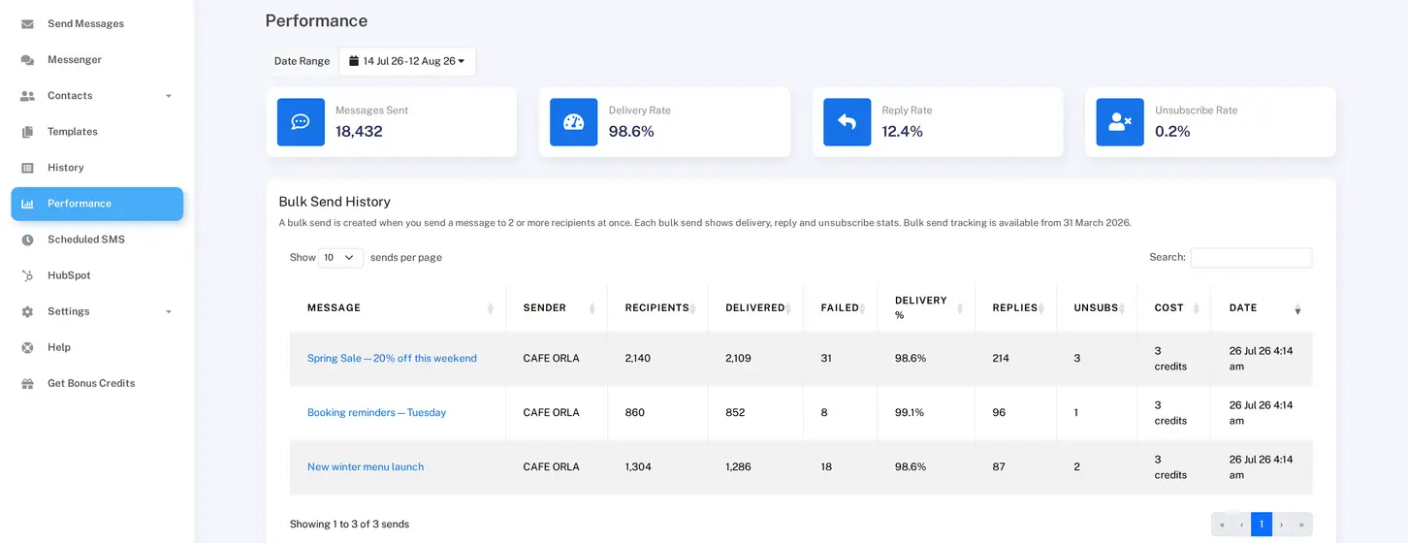Click the Delivery Rate gauge icon
Image resolution: width=1408 pixels, height=543 pixels.
click(574, 122)
